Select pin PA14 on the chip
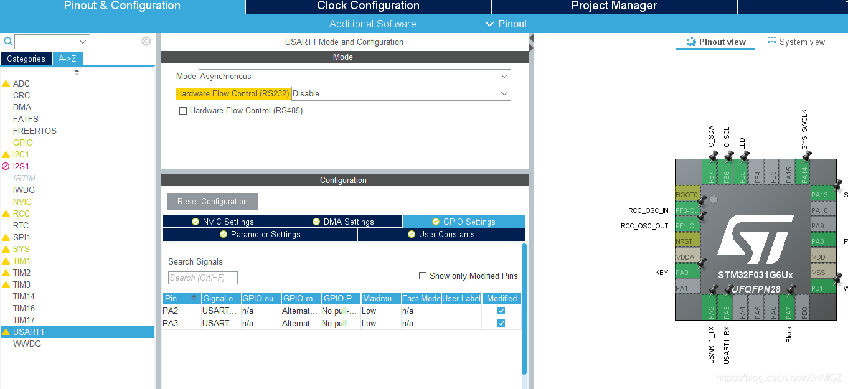Viewport: 848px width, 389px height. tap(804, 172)
